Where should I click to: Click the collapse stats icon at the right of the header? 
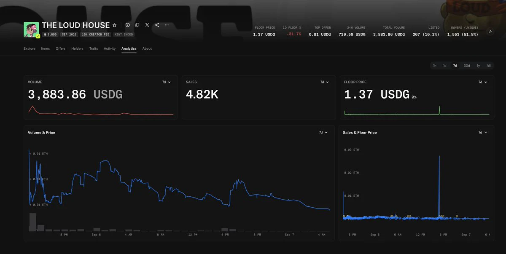click(x=490, y=32)
